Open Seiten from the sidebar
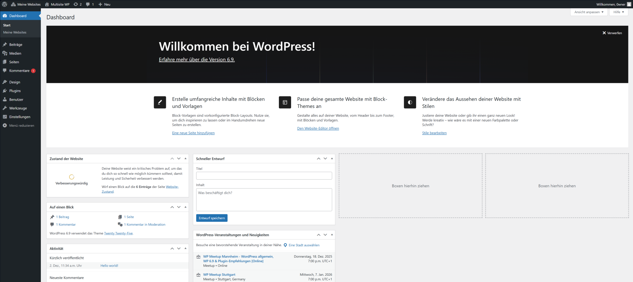 click(x=20, y=62)
